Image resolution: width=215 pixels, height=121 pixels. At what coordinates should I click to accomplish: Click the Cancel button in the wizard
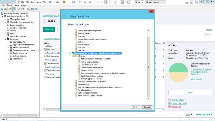(147, 107)
